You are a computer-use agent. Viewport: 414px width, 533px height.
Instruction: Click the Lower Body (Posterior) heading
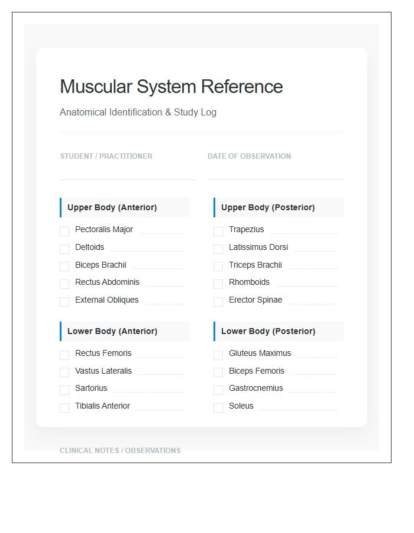pos(279,332)
